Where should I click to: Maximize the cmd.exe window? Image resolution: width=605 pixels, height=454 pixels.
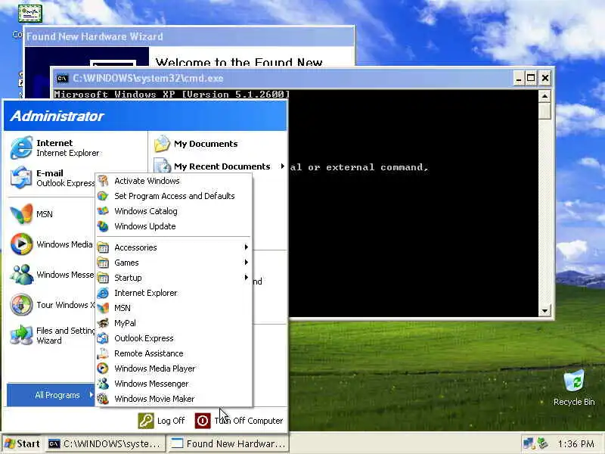[531, 79]
